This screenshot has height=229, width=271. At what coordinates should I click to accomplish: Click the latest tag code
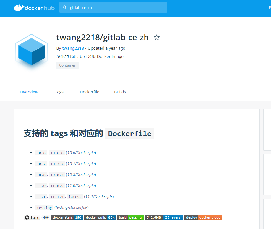click(x=75, y=197)
